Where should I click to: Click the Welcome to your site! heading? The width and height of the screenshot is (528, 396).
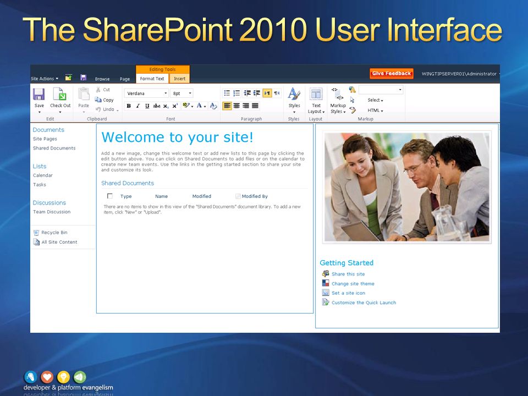(177, 137)
